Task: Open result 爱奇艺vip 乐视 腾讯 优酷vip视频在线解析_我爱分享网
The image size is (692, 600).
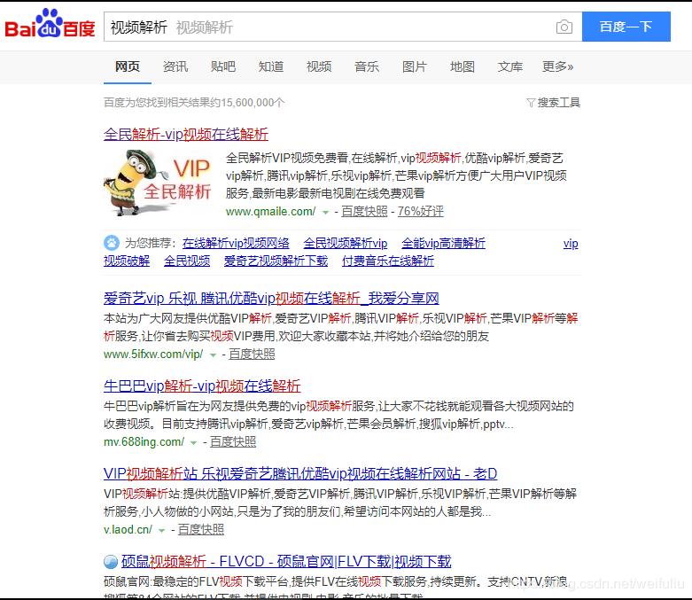Action: [271, 299]
